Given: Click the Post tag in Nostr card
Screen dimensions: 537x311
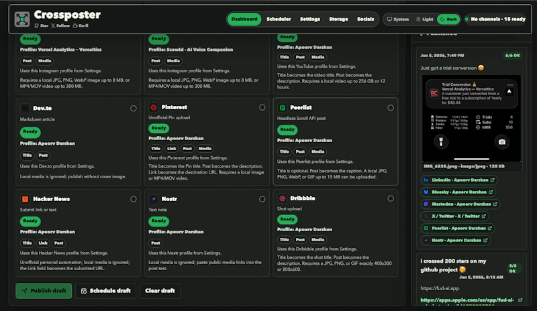Looking at the screenshot, I should pyautogui.click(x=156, y=243).
